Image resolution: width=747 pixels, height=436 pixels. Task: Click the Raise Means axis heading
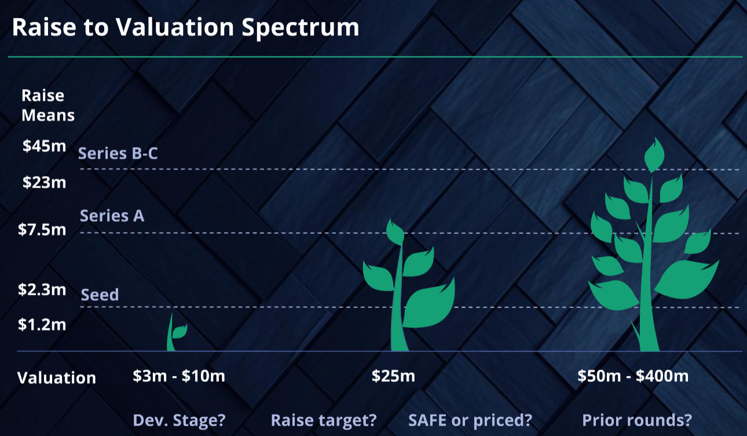point(48,105)
